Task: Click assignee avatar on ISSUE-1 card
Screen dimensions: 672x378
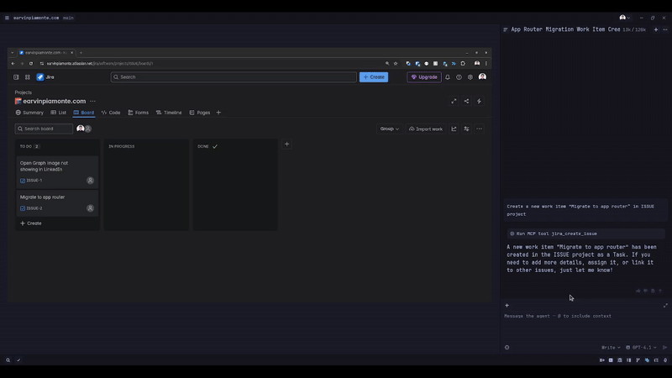Action: (90, 181)
